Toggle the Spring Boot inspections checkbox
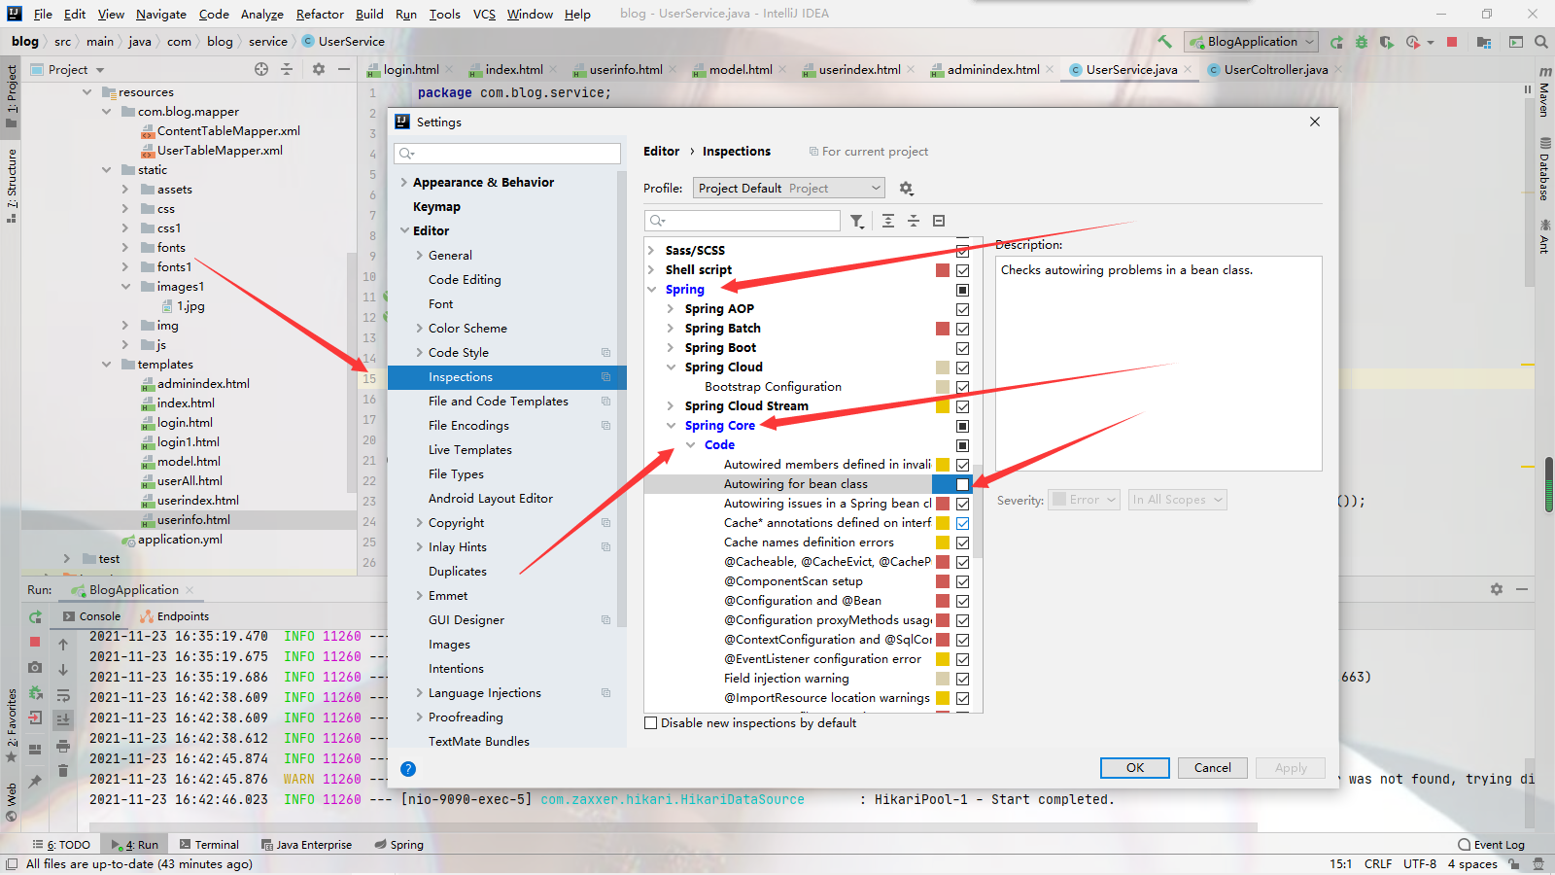The height and width of the screenshot is (875, 1555). (963, 348)
